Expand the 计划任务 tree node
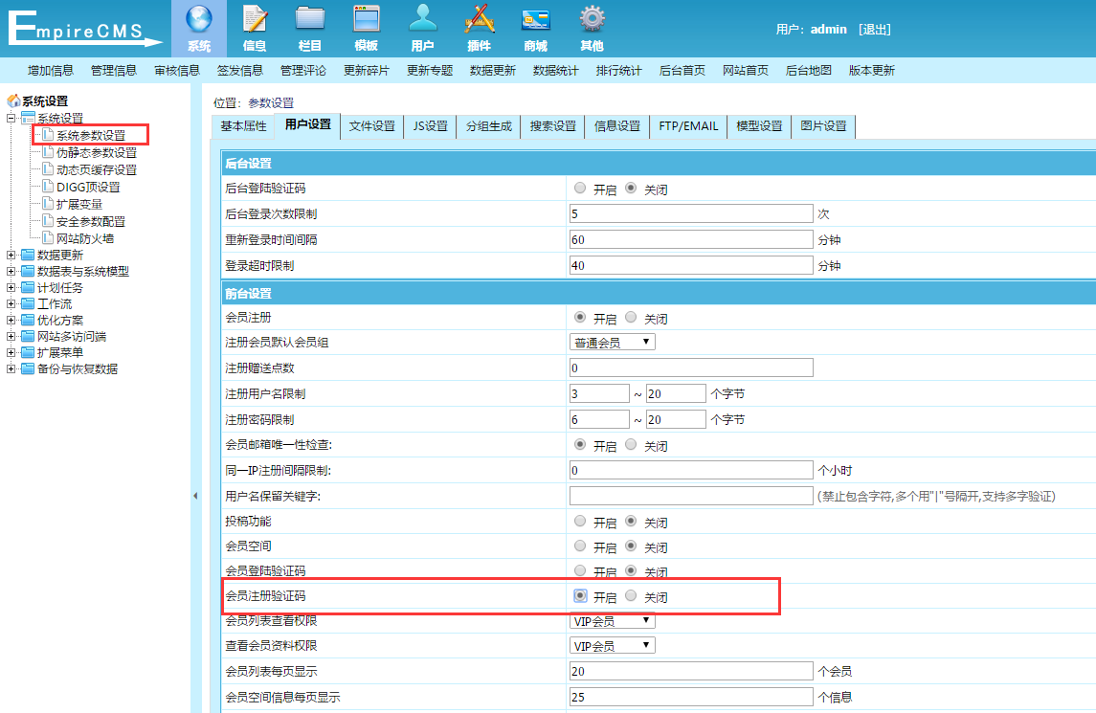The height and width of the screenshot is (713, 1096). point(11,287)
